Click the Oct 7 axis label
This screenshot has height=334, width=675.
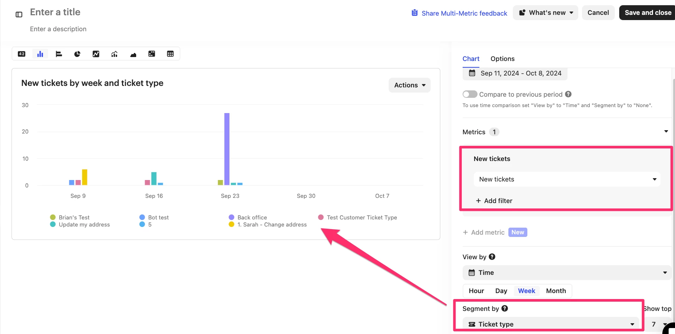click(x=382, y=196)
